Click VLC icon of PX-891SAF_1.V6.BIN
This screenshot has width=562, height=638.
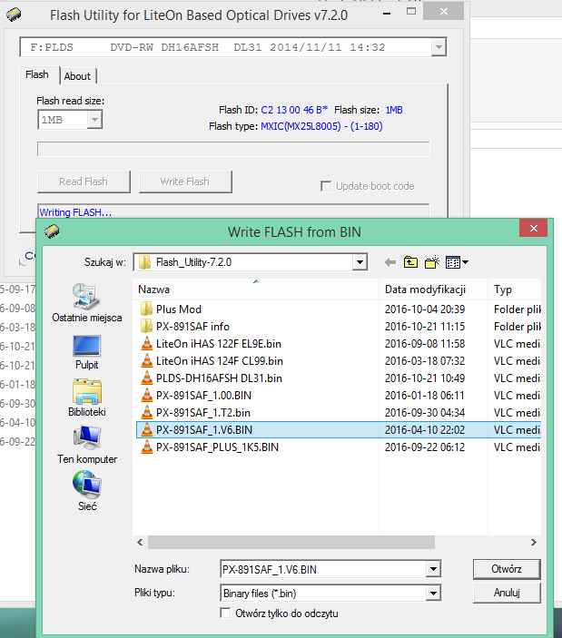(x=146, y=429)
